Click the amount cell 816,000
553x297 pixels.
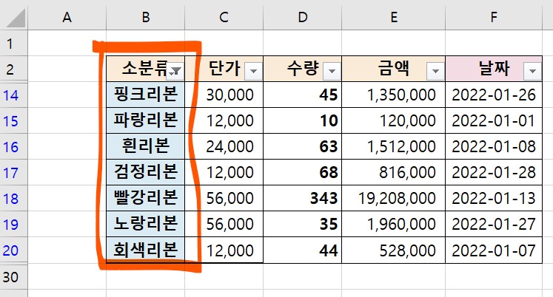[x=394, y=172]
